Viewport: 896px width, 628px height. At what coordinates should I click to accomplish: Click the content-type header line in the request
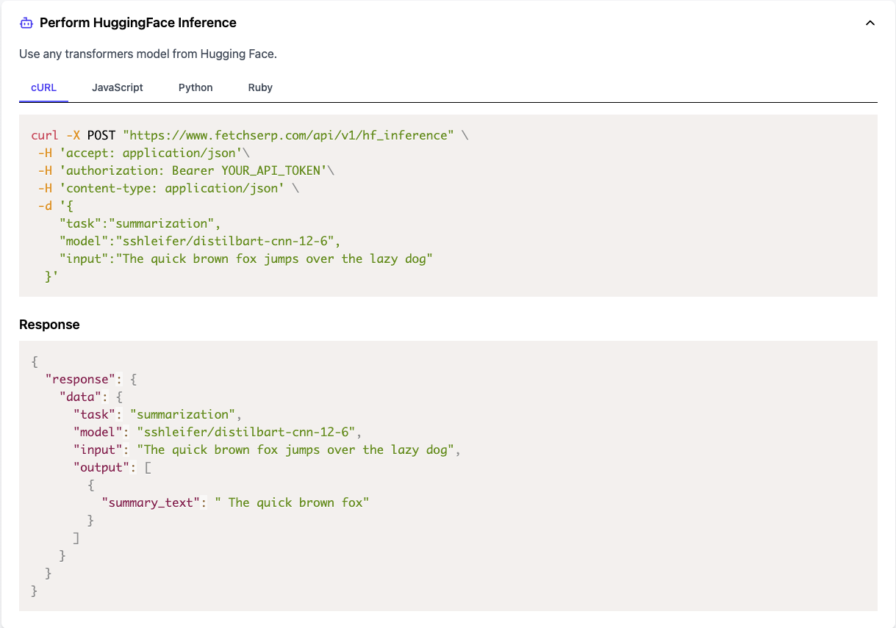[x=165, y=188]
